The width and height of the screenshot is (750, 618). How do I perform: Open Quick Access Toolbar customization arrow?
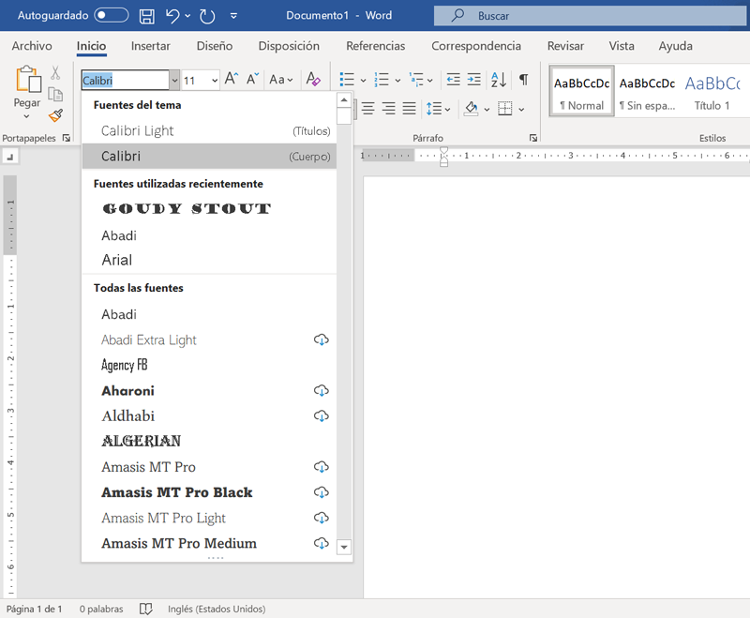(233, 16)
